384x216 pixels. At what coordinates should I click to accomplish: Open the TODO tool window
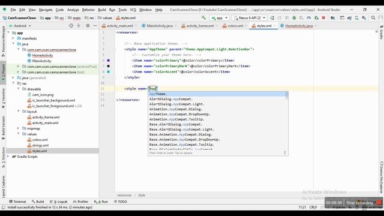pyautogui.click(x=120, y=202)
